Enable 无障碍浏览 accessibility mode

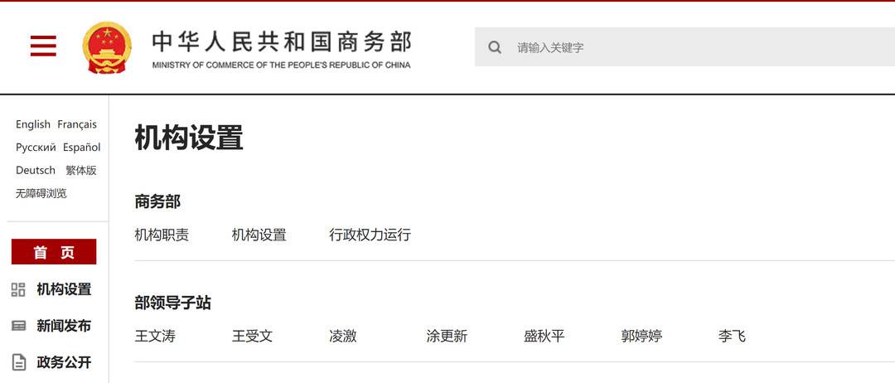41,193
